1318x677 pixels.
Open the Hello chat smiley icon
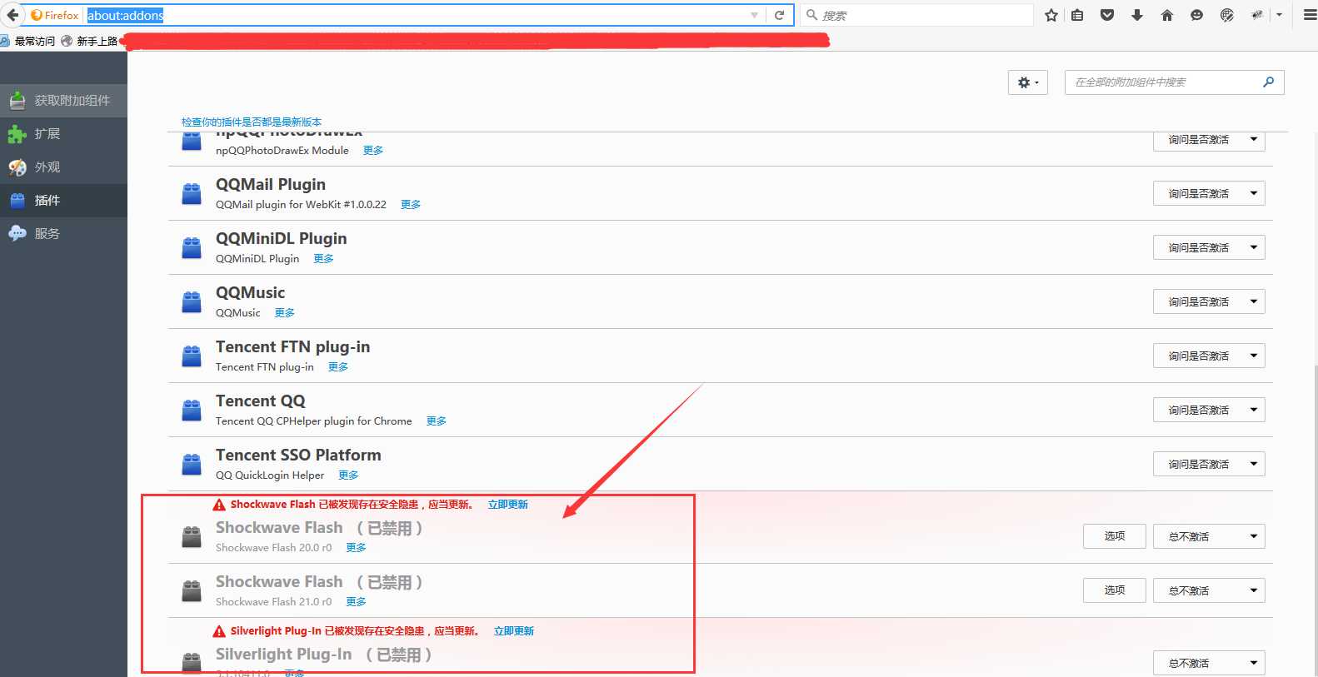click(x=1197, y=15)
